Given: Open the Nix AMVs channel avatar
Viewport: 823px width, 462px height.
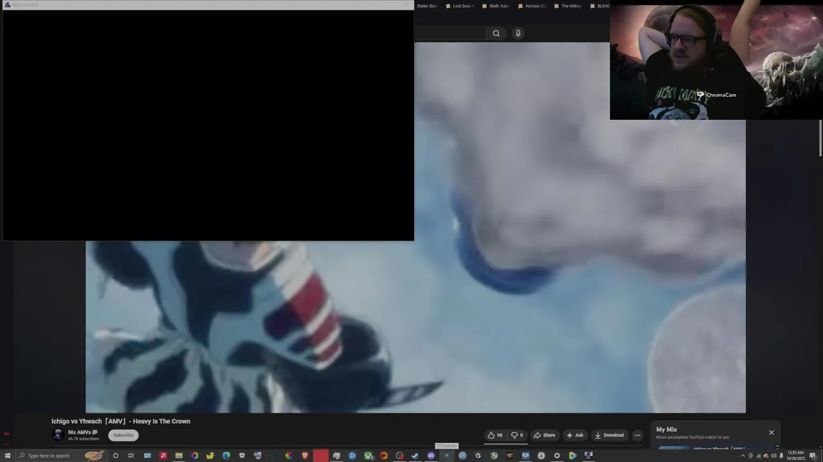Looking at the screenshot, I should (58, 435).
